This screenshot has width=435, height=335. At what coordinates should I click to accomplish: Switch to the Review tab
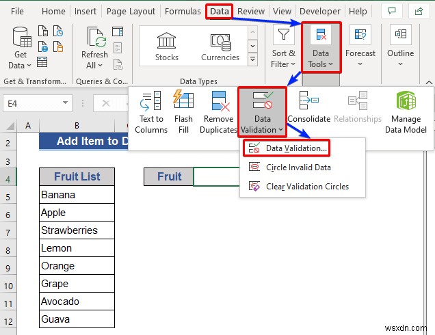(251, 11)
